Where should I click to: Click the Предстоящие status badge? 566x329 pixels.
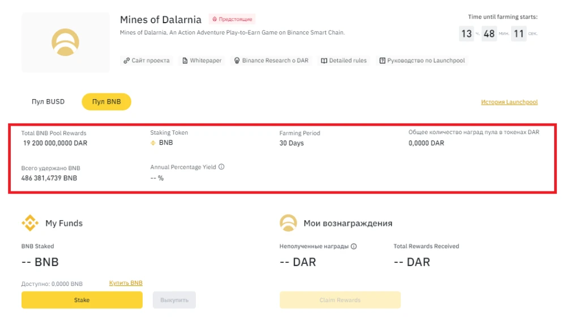[232, 19]
